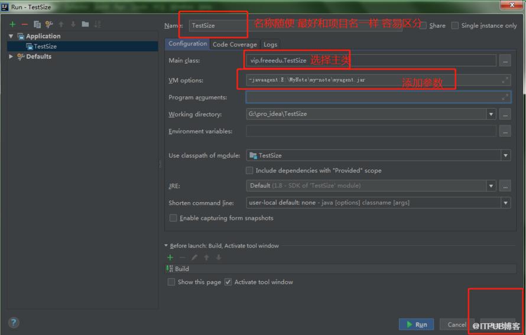Browse for Main class with ellipsis button

pos(505,61)
